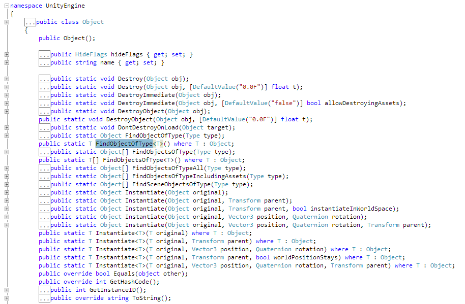This screenshot has height=304, width=465.
Task: Open ellipsis box before FindSceneObjectsOfType method
Action: coord(44,185)
